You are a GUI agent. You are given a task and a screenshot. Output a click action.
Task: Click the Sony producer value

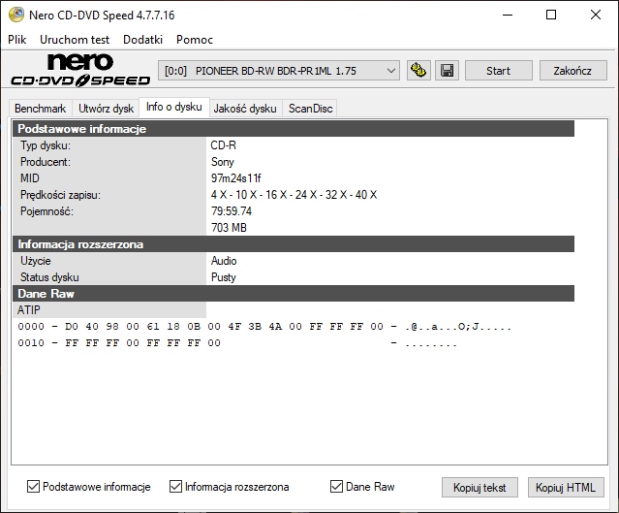tap(223, 162)
